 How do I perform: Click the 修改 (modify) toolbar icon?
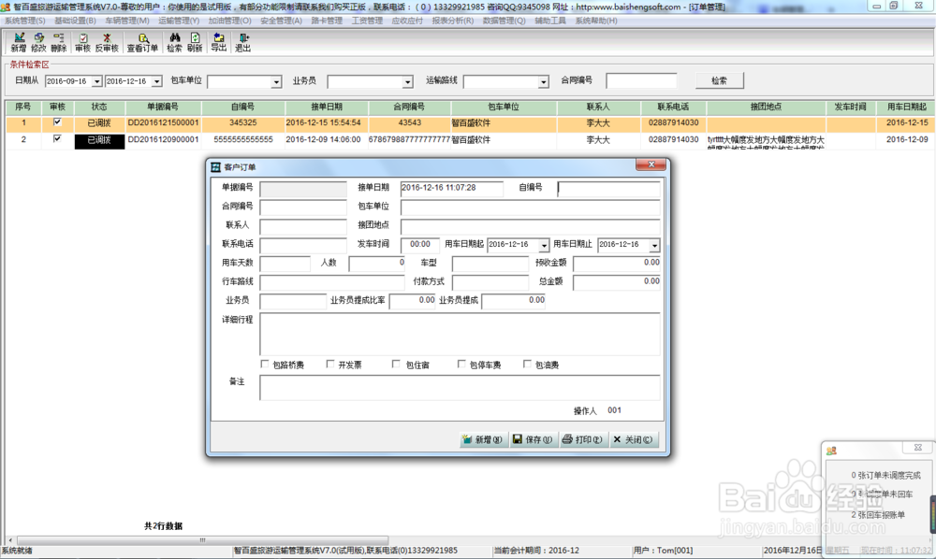[x=38, y=43]
